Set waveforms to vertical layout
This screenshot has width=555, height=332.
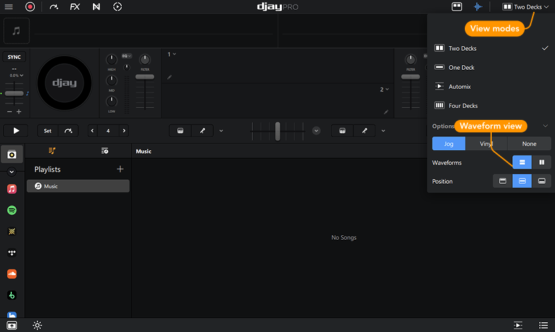(x=542, y=162)
